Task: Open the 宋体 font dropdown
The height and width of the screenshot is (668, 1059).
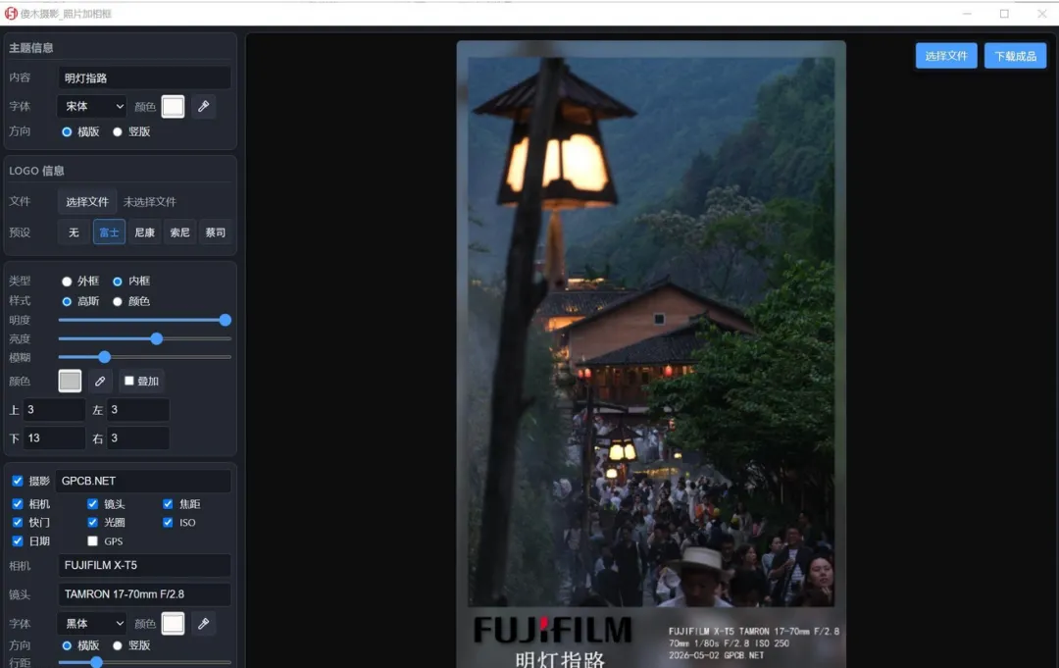Action: pyautogui.click(x=92, y=106)
